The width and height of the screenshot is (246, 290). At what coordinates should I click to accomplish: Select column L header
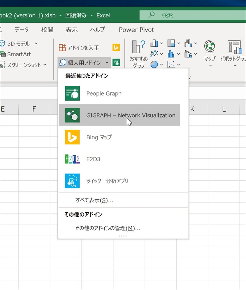point(224,109)
